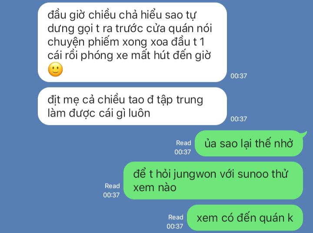The width and height of the screenshot is (313, 233).
Task: Tap the 00:37 timestamp beside the emoji message
Action: [239, 76]
